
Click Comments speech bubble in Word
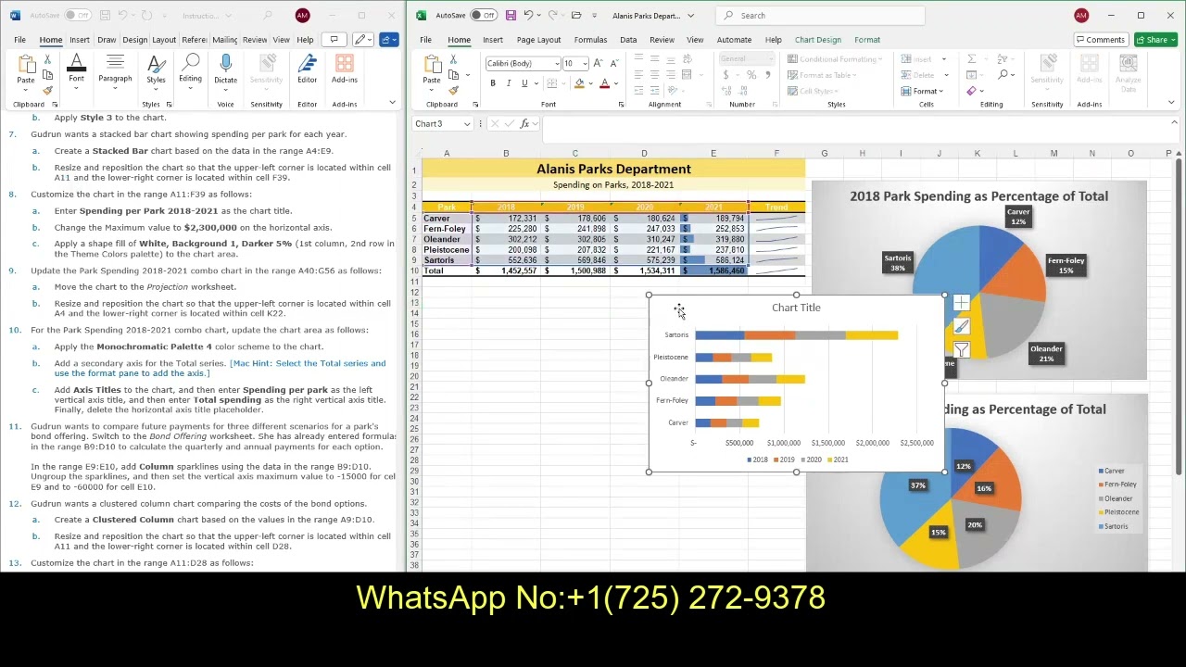pyautogui.click(x=334, y=40)
